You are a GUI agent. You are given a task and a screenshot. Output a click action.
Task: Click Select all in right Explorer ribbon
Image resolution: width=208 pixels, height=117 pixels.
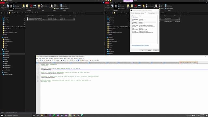[168, 5]
